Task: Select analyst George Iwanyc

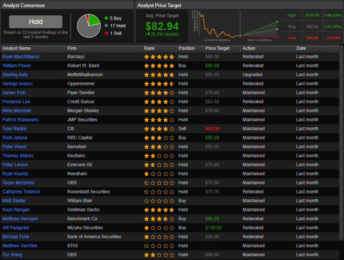Action: pyautogui.click(x=18, y=84)
